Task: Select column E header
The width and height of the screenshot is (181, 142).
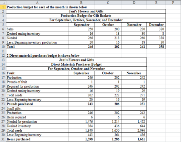Action: (x=156, y=3)
